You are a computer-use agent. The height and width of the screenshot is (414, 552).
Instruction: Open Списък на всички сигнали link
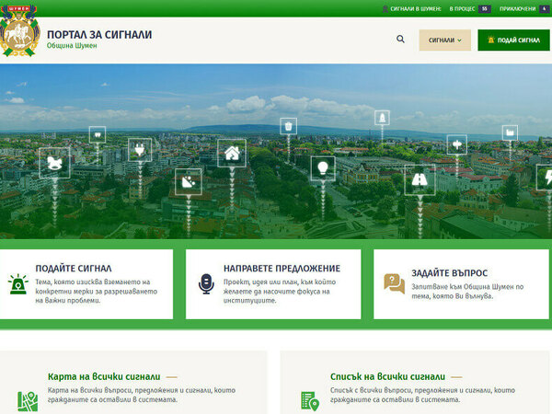click(387, 376)
